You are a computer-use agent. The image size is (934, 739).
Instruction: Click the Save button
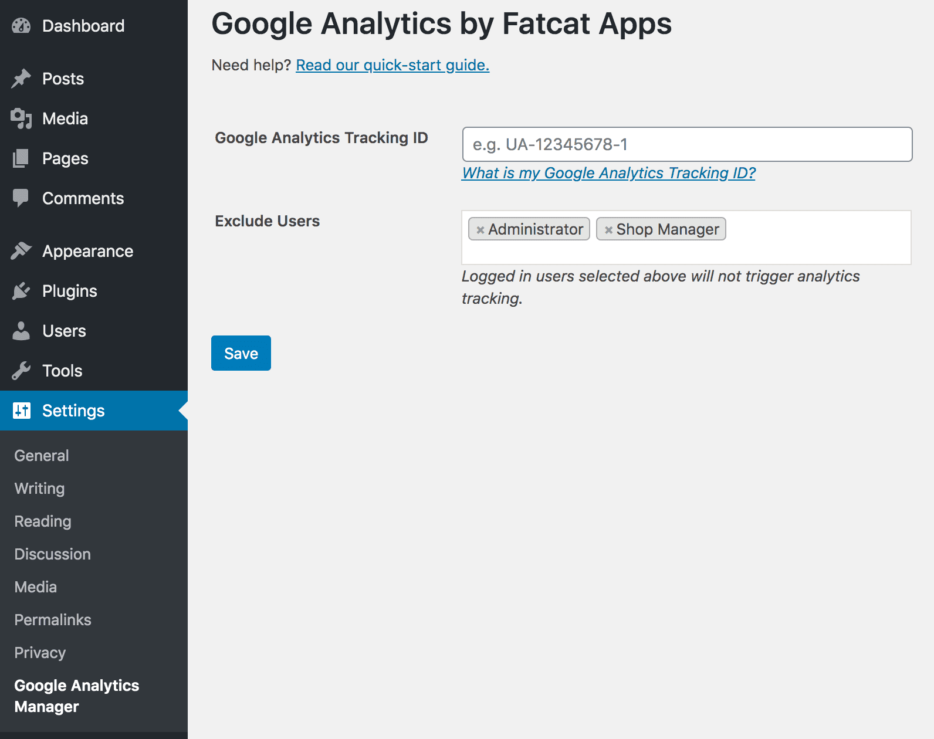241,353
